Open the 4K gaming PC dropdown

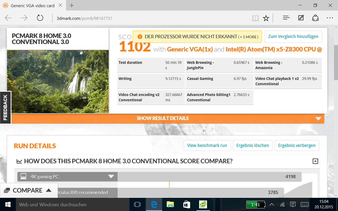coord(67,176)
